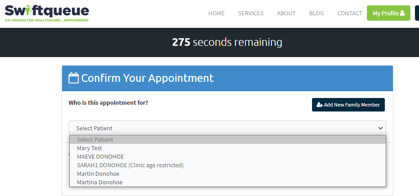
Task: Click the calendar icon beside Confirm Your Appointment
Action: [x=73, y=78]
